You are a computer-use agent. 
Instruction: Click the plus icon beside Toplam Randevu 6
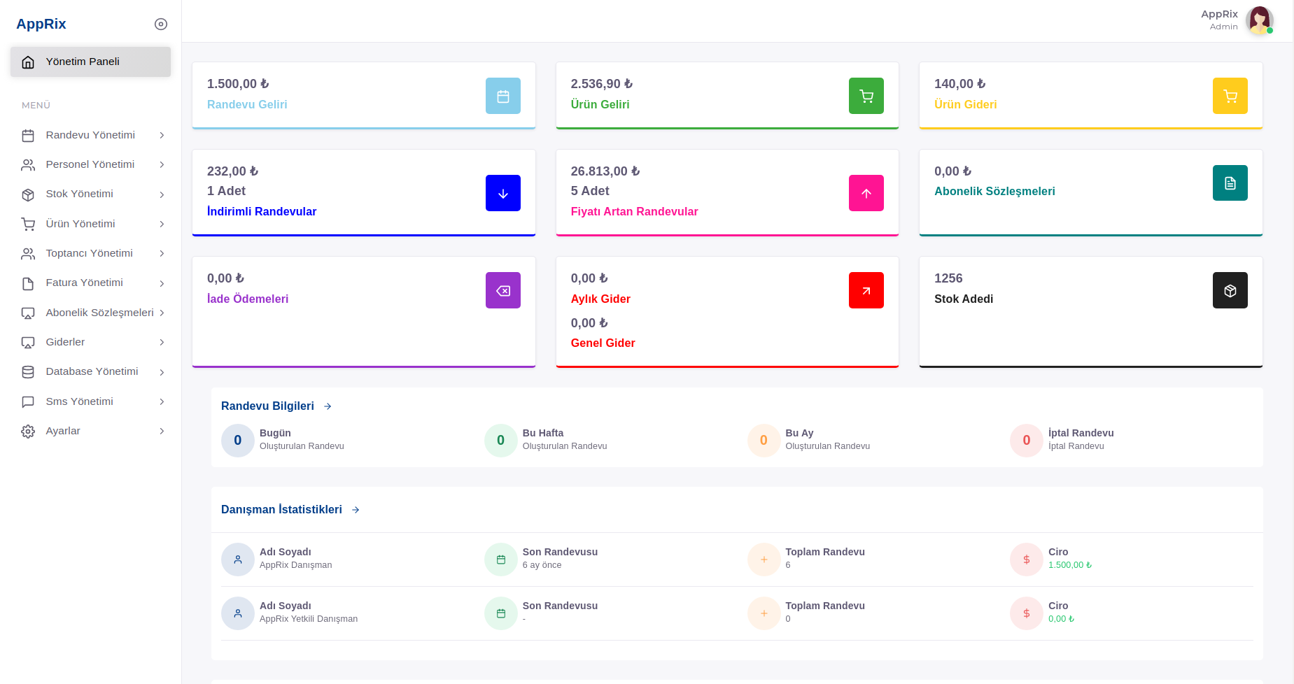pos(764,560)
